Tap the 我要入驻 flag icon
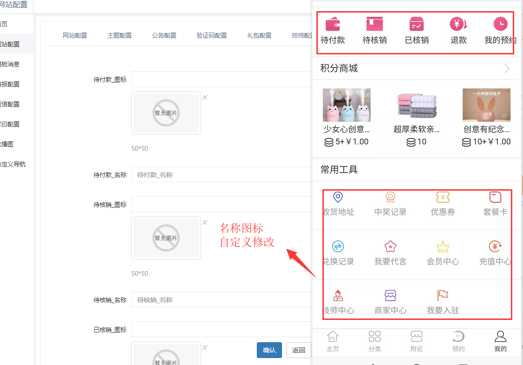 tap(443, 295)
